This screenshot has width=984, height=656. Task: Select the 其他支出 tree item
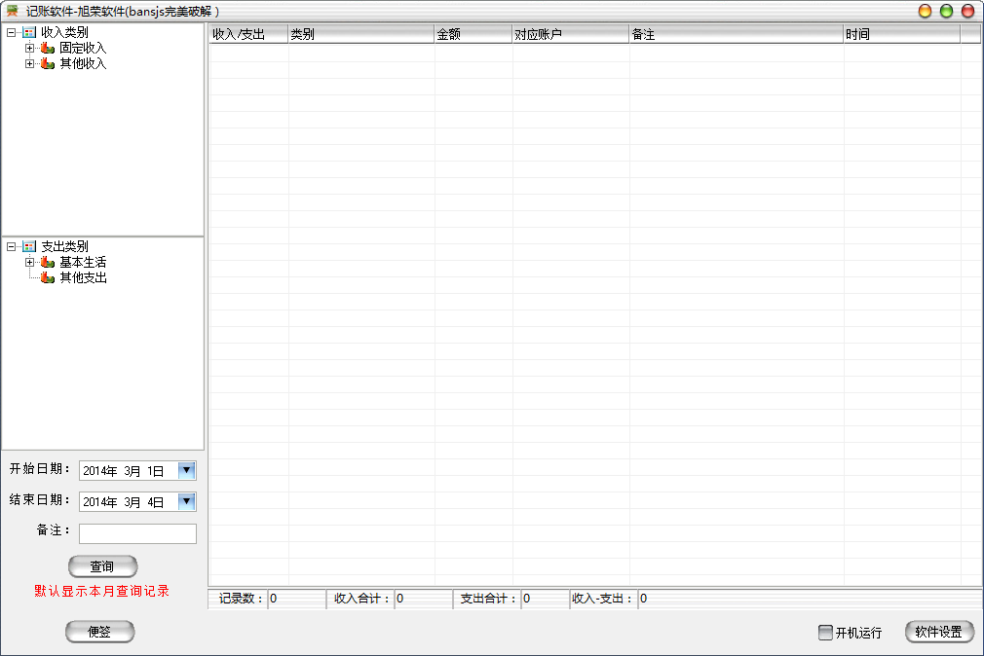(83, 277)
